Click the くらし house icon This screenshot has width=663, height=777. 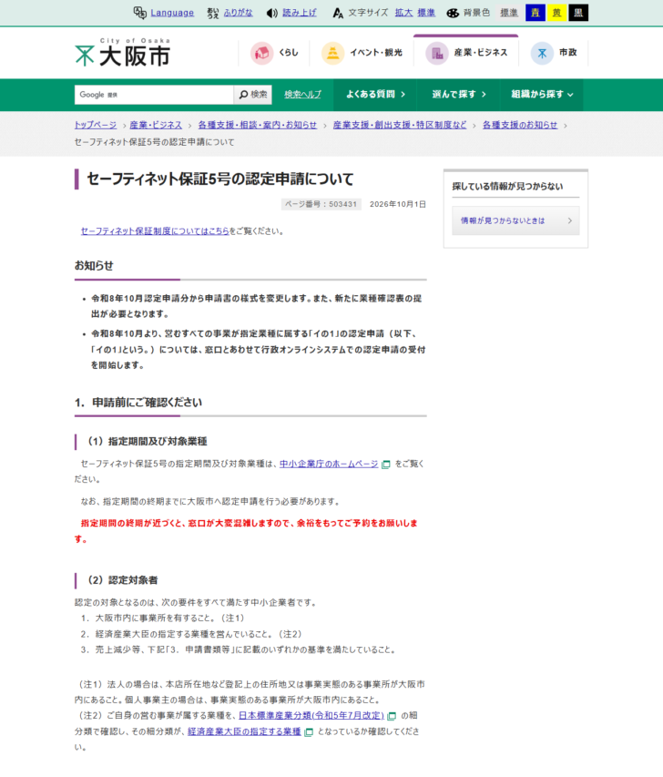[x=261, y=53]
